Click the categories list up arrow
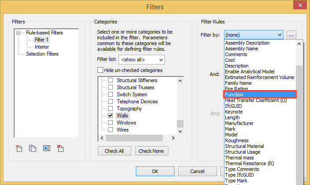This screenshot has height=185, width=310. (180, 81)
